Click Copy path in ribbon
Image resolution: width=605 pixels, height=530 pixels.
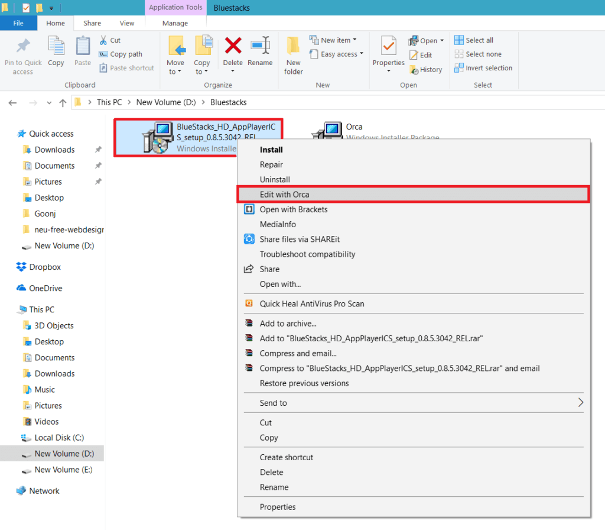click(121, 54)
